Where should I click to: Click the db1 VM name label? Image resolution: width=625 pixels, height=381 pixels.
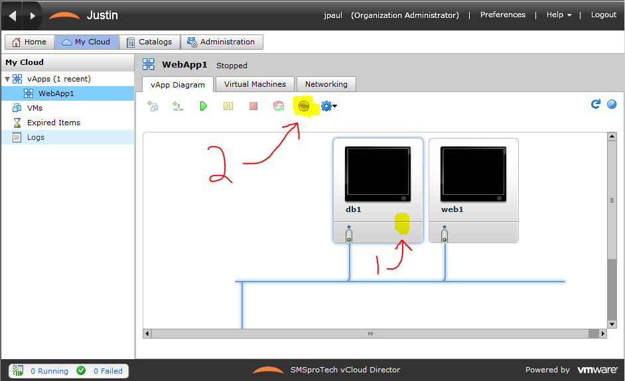tap(354, 209)
